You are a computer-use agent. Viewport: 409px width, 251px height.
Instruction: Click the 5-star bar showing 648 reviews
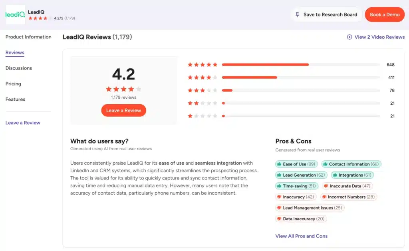301,64
